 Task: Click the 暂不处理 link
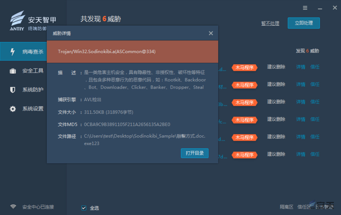(x=270, y=23)
